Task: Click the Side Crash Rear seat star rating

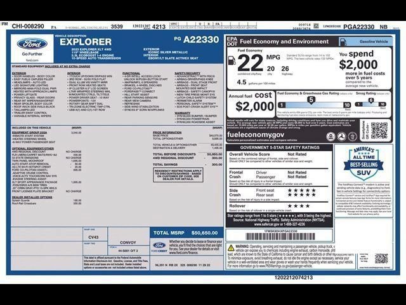Action: pos(302,195)
